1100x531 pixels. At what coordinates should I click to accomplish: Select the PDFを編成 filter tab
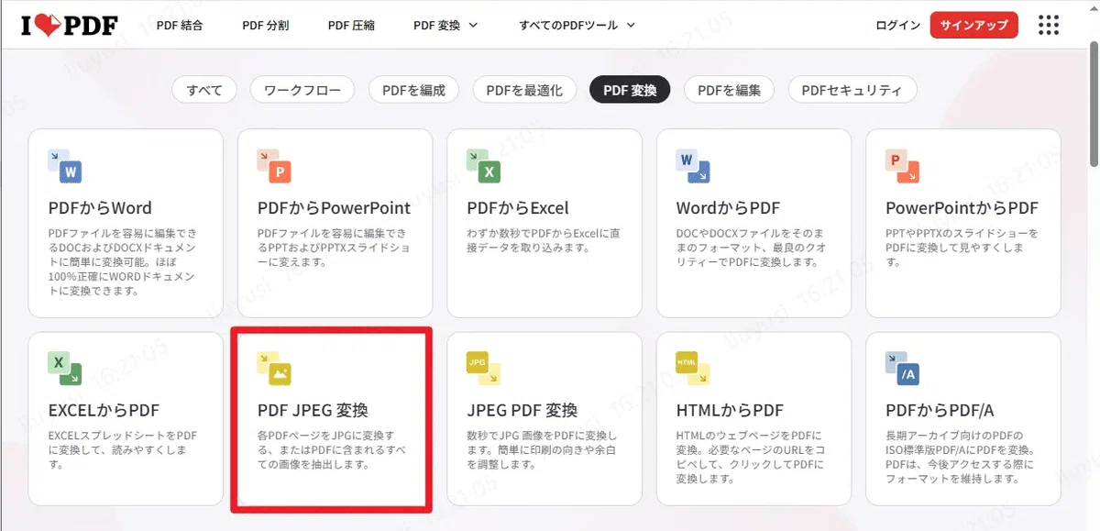413,90
